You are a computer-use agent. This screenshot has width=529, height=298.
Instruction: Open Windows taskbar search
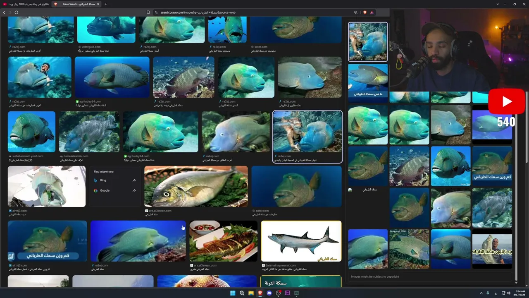point(242,293)
